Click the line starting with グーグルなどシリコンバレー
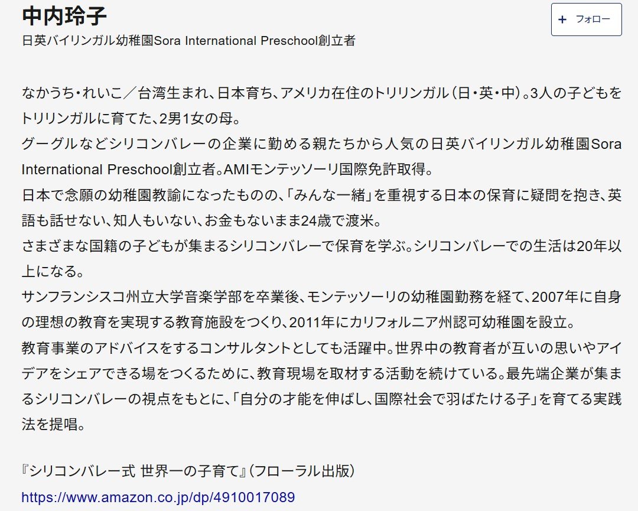 (x=321, y=144)
